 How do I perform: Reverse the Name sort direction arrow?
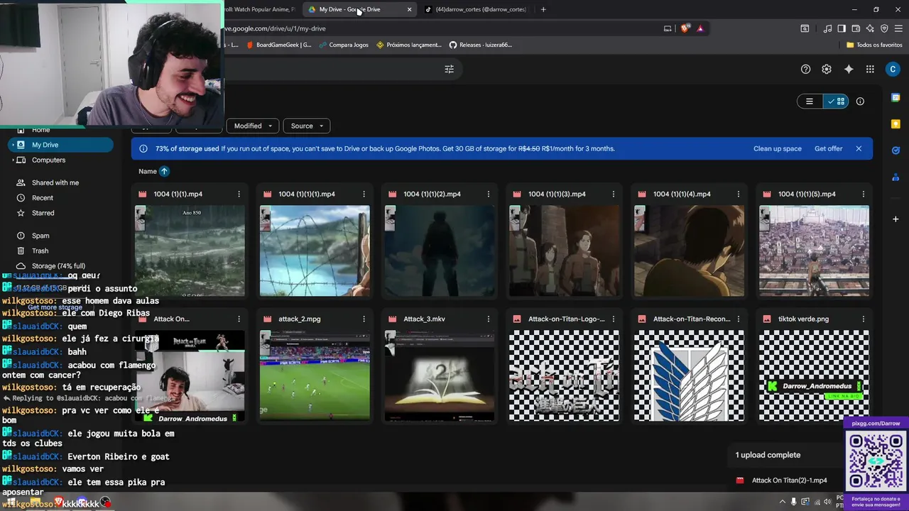click(164, 171)
